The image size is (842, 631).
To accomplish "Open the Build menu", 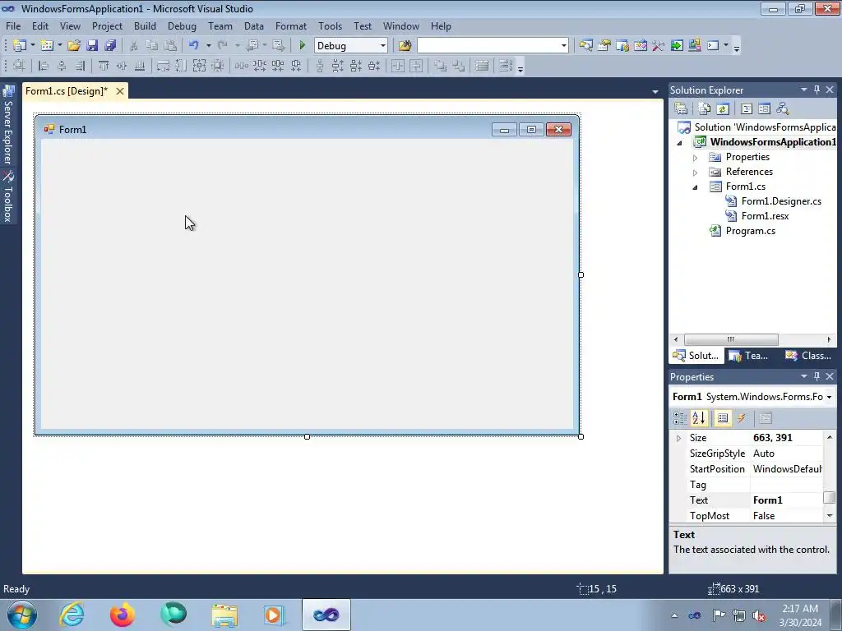I will (x=145, y=25).
